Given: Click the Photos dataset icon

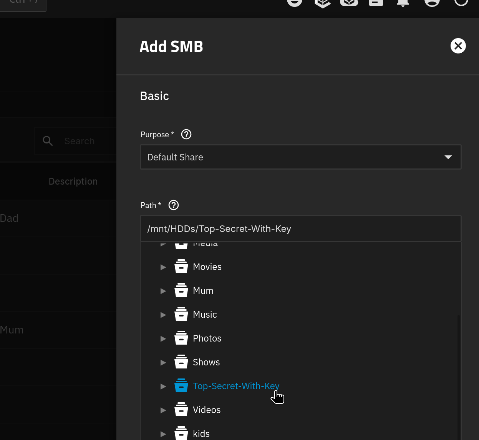Looking at the screenshot, I should (x=181, y=338).
